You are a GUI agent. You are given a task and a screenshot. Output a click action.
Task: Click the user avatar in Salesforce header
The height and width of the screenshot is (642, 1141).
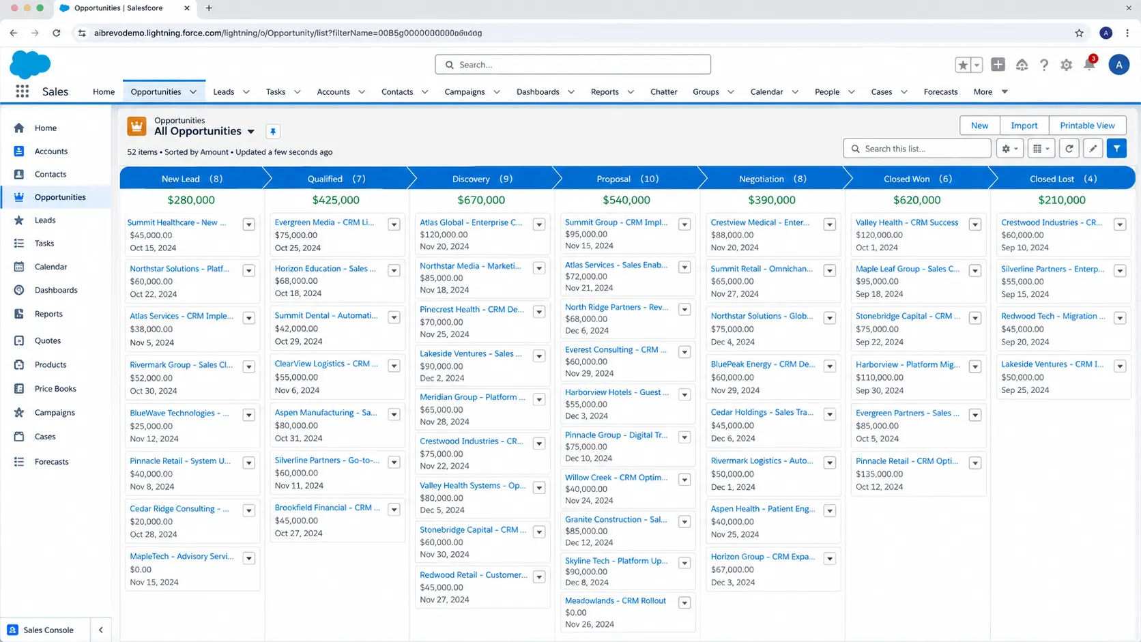1118,65
